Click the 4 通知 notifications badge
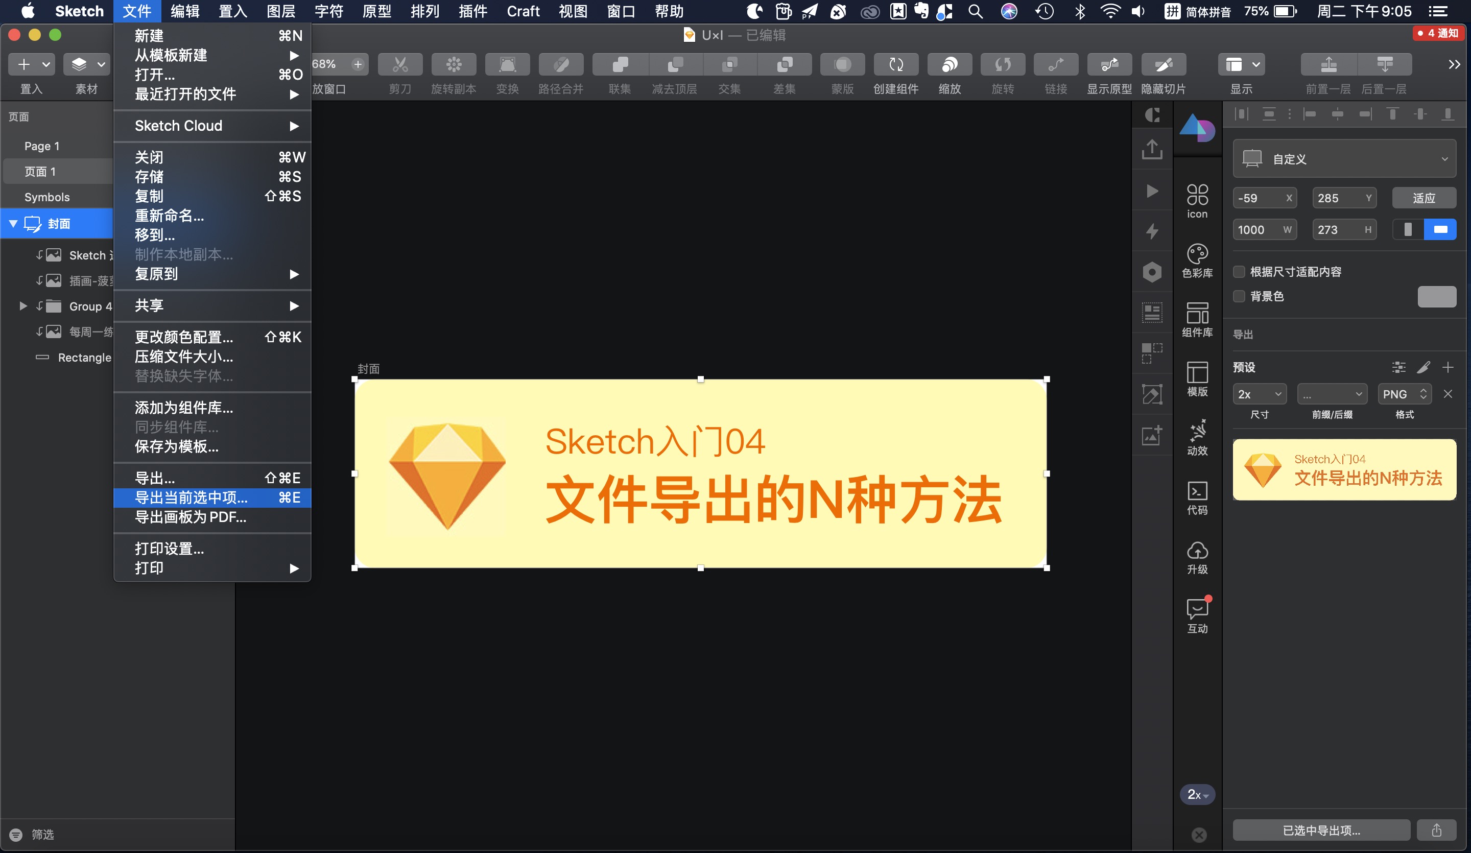1471x853 pixels. [x=1438, y=33]
